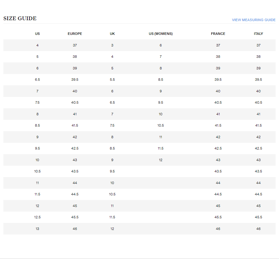Viewport: 279px width, 259px height.
Task: Click US size 4 in first row
Action: (37, 45)
